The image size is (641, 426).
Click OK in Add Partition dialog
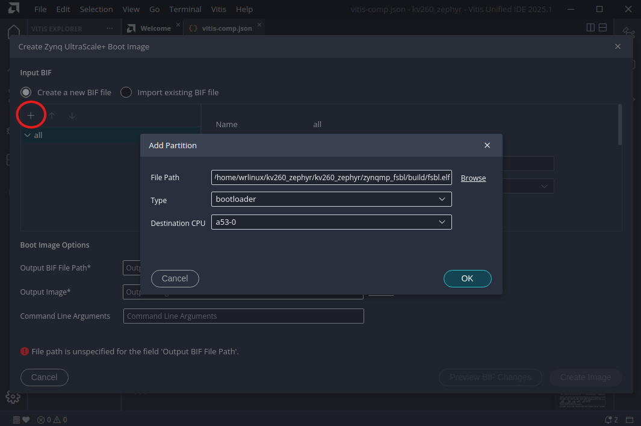467,278
